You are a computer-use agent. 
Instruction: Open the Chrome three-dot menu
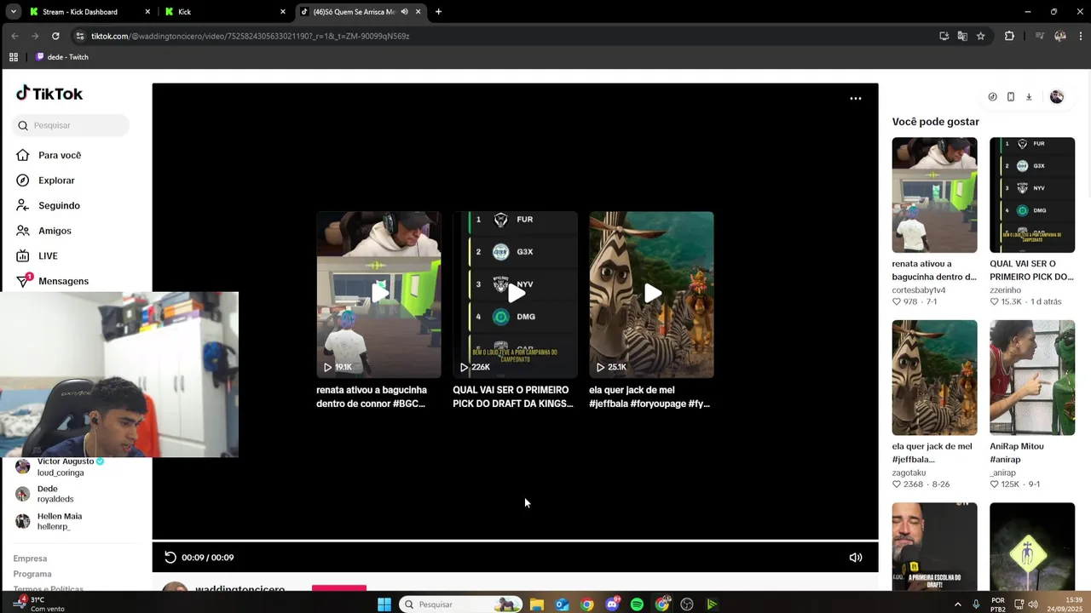1079,36
